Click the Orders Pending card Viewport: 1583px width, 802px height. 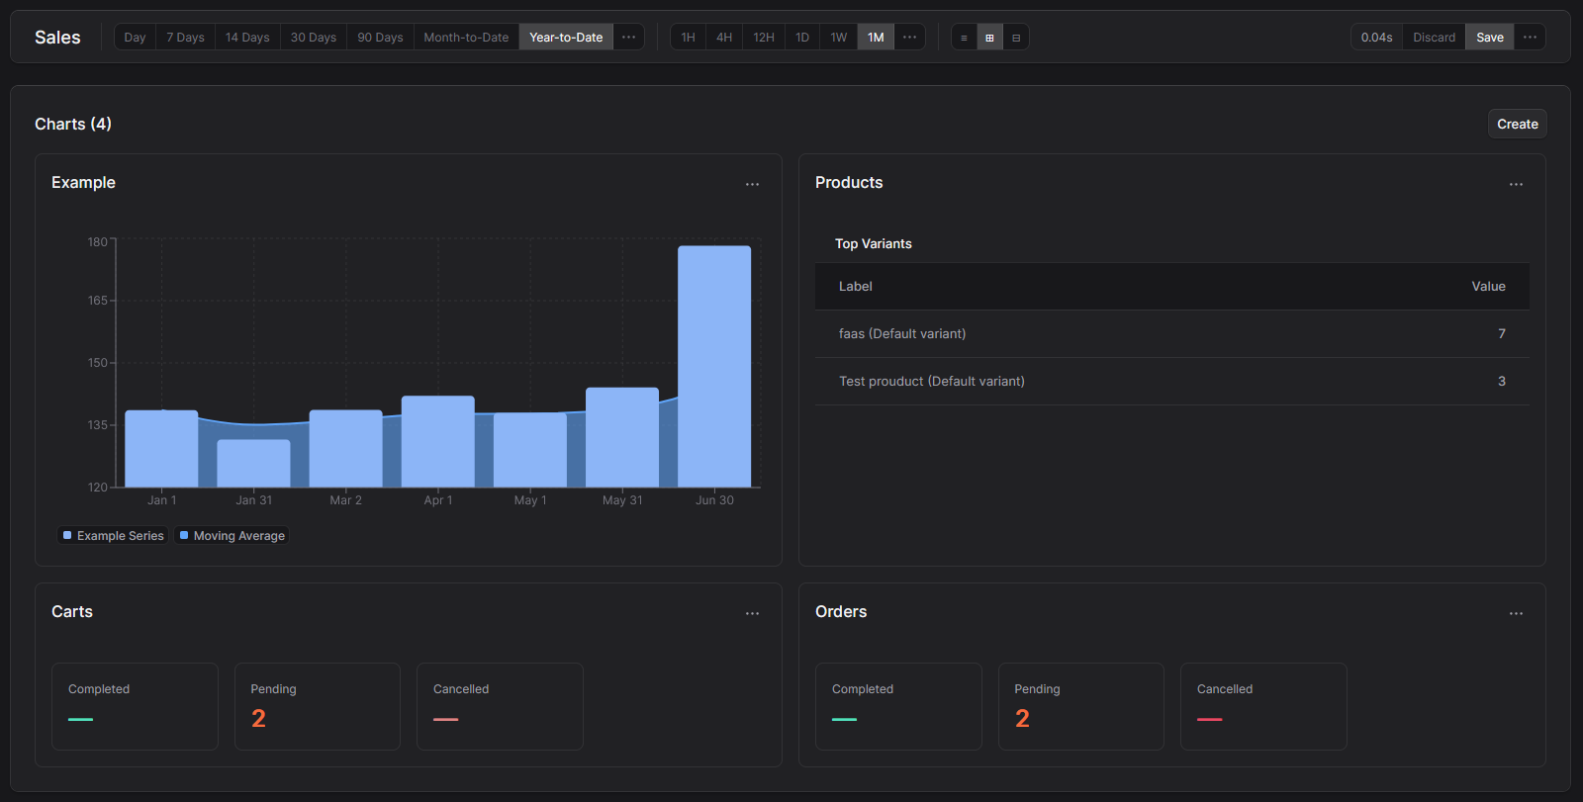(1081, 706)
